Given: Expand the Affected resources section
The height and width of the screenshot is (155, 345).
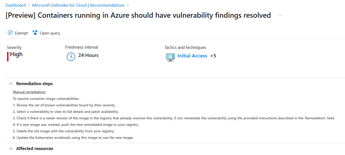Looking at the screenshot, I should 11,148.
